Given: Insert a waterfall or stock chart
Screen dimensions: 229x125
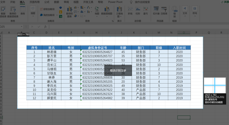Looking at the screenshot, I should pos(88,7).
